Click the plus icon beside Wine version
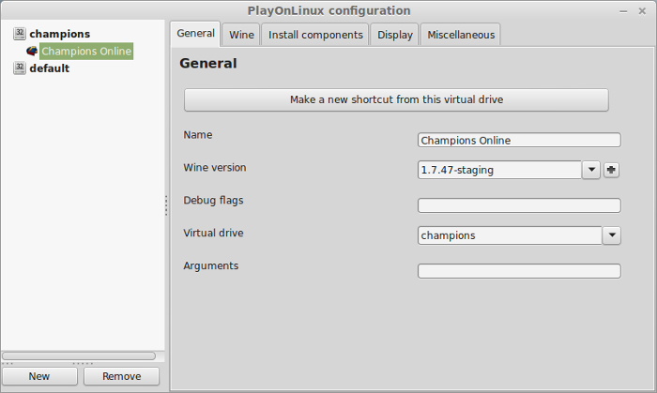Image resolution: width=657 pixels, height=393 pixels. [x=611, y=170]
